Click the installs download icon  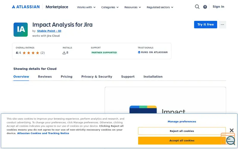(64, 53)
